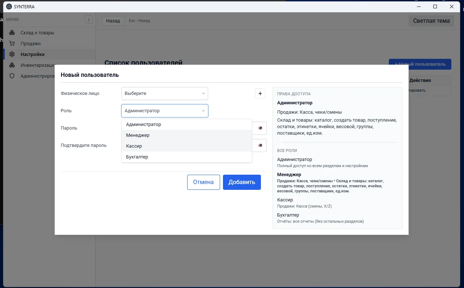The height and width of the screenshot is (288, 464).
Task: Switch theme with Светлая тема button
Action: coord(431,21)
